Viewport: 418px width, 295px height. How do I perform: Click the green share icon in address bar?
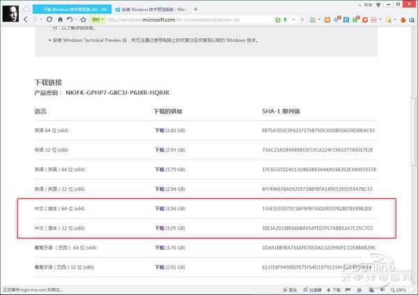pyautogui.click(x=278, y=19)
